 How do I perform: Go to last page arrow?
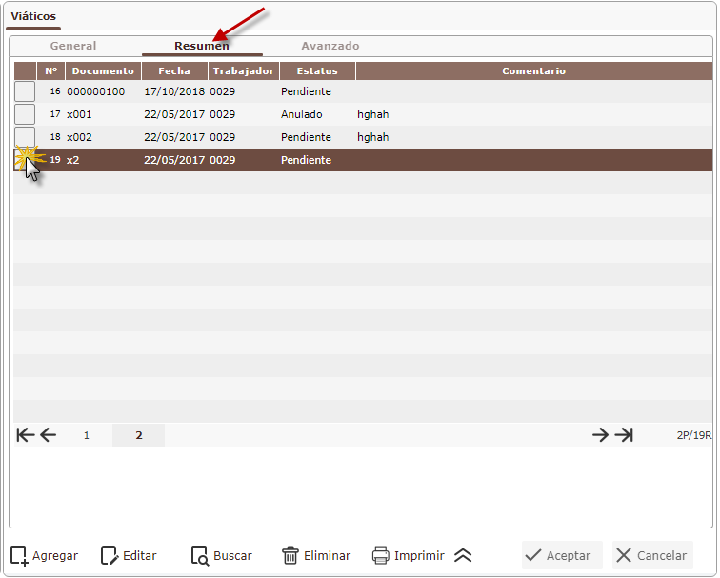coord(624,435)
